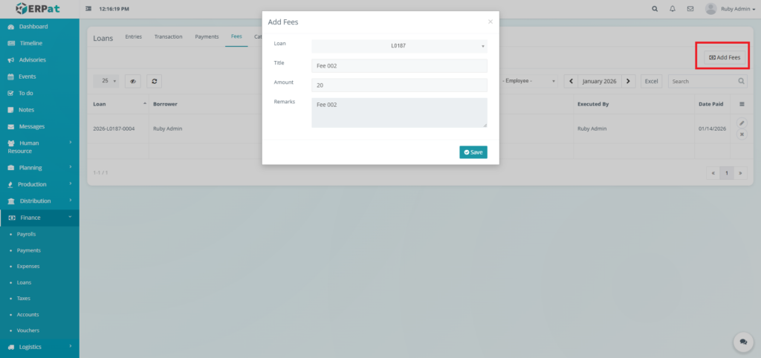This screenshot has height=358, width=761.
Task: Switch to the Transaction tab
Action: click(x=169, y=37)
